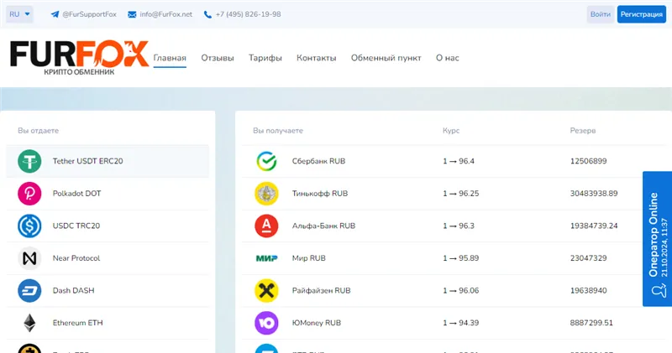This screenshot has height=353, width=672.
Task: Click the Войти login button
Action: point(600,14)
